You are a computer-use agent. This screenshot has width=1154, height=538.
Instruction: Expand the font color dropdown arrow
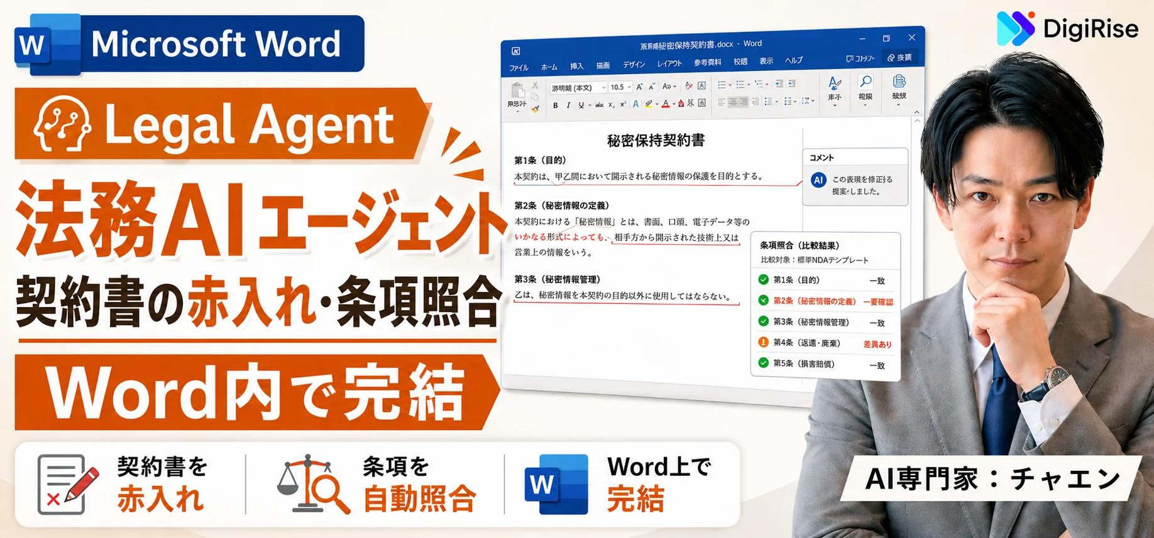pos(674,104)
